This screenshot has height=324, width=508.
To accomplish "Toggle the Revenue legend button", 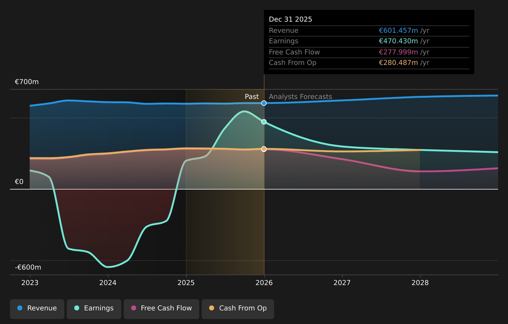I will click(37, 309).
